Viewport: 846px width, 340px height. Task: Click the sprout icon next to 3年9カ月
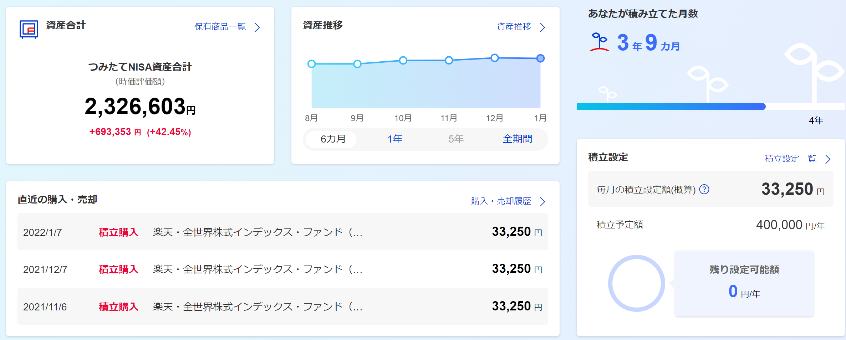pyautogui.click(x=600, y=42)
